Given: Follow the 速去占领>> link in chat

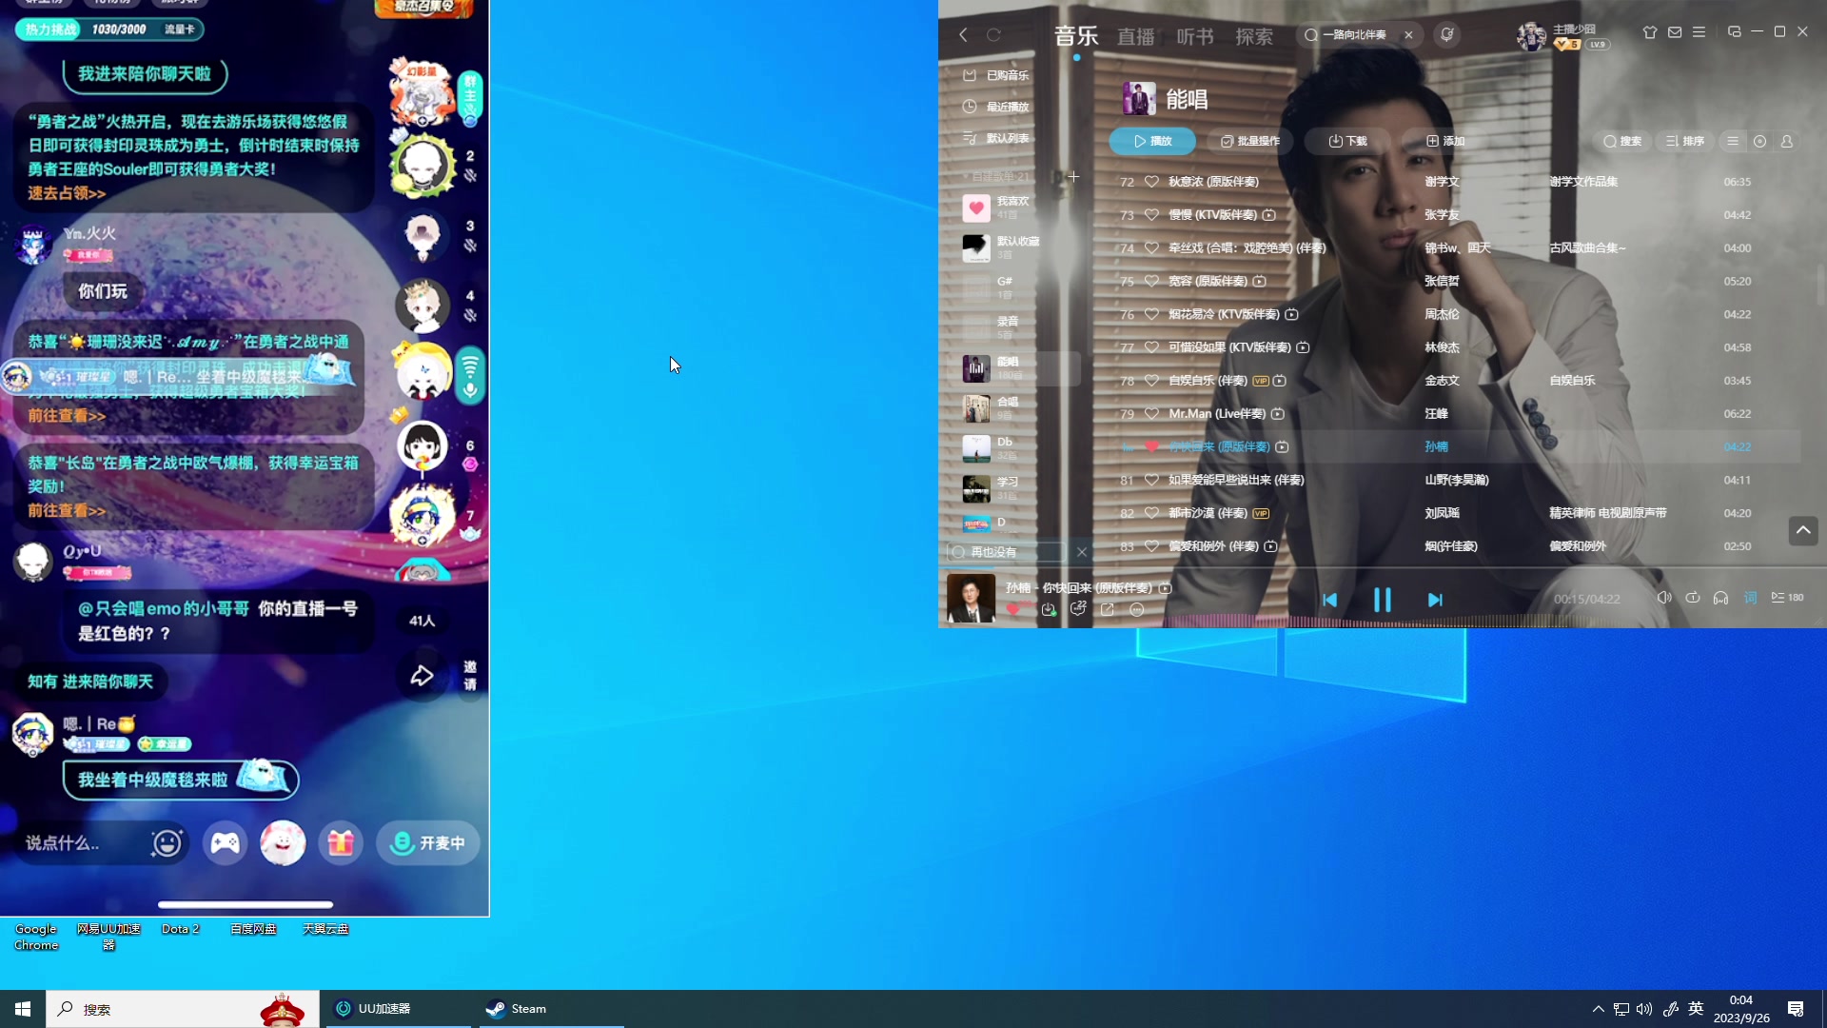Looking at the screenshot, I should click(67, 193).
